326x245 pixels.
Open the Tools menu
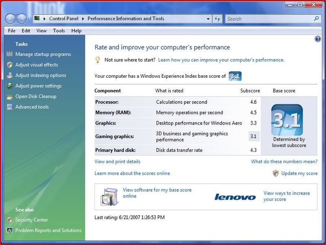point(59,31)
